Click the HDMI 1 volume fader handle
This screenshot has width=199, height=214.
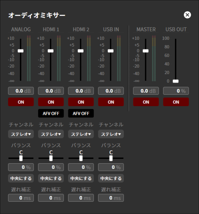pos(51,51)
